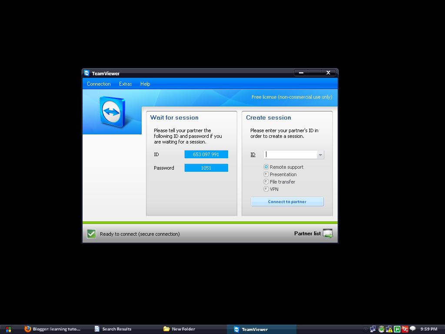
Task: Click the Create session heading
Action: click(x=269, y=117)
